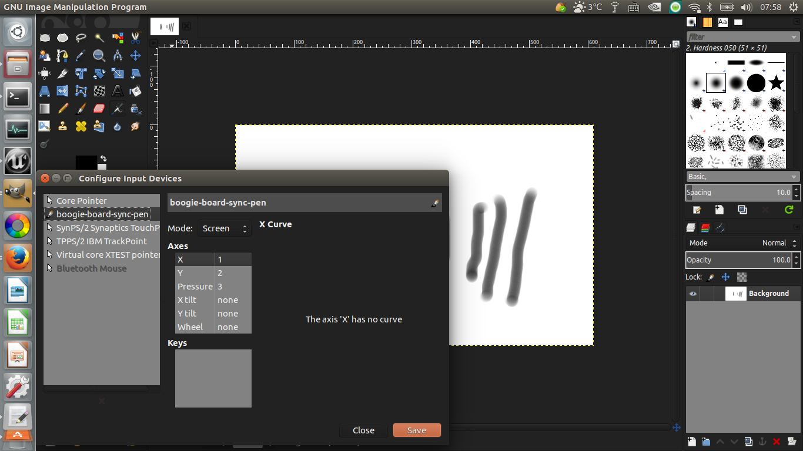Select the star shaped brush

point(776,83)
